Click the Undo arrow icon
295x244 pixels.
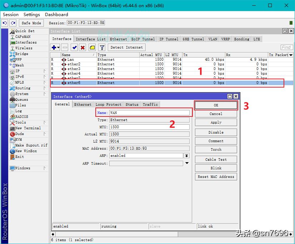5,23
